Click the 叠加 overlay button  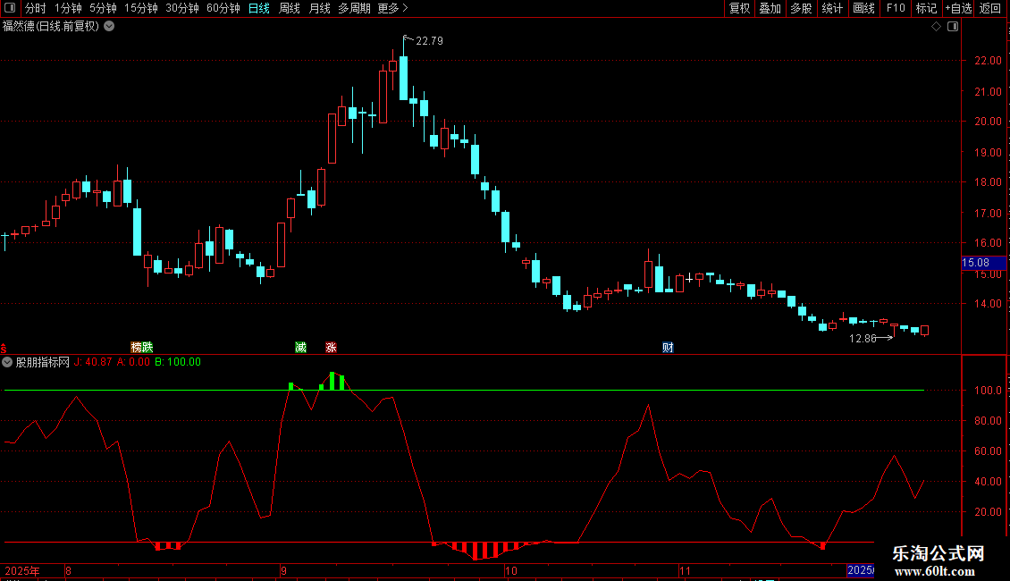(x=770, y=8)
